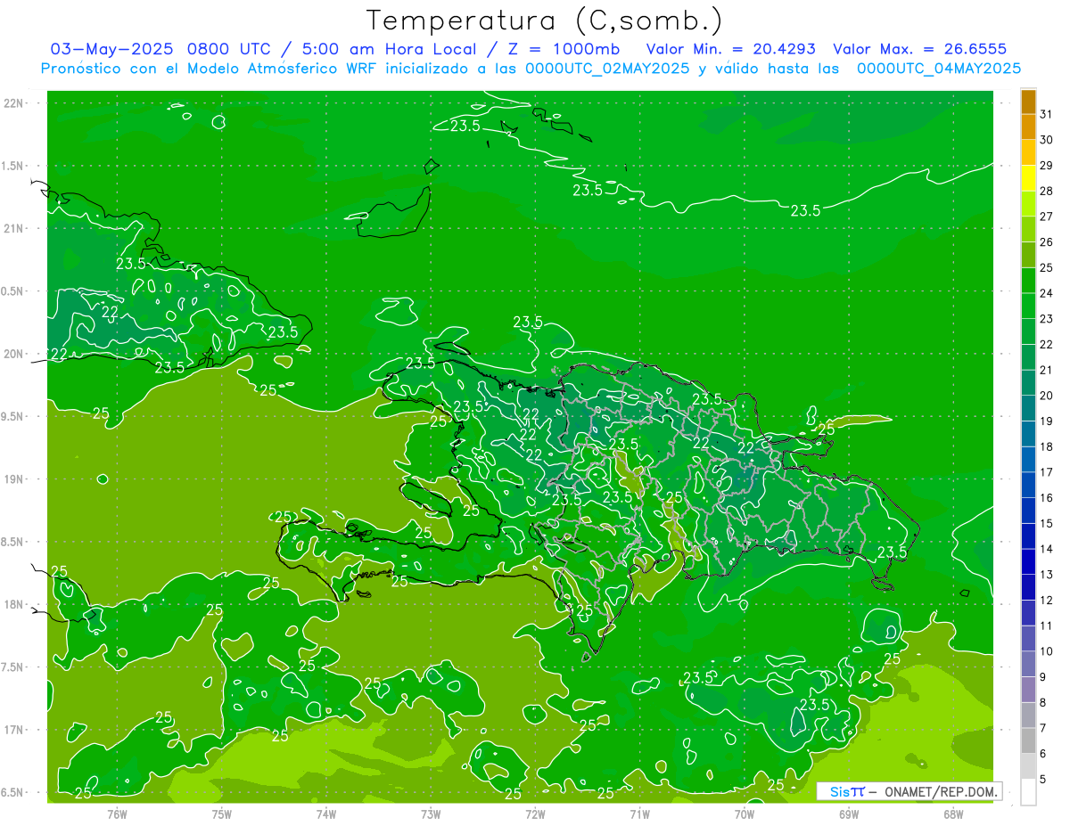Click the '20N' latitude axis label
Image resolution: width=1070 pixels, height=826 pixels.
[x=13, y=354]
